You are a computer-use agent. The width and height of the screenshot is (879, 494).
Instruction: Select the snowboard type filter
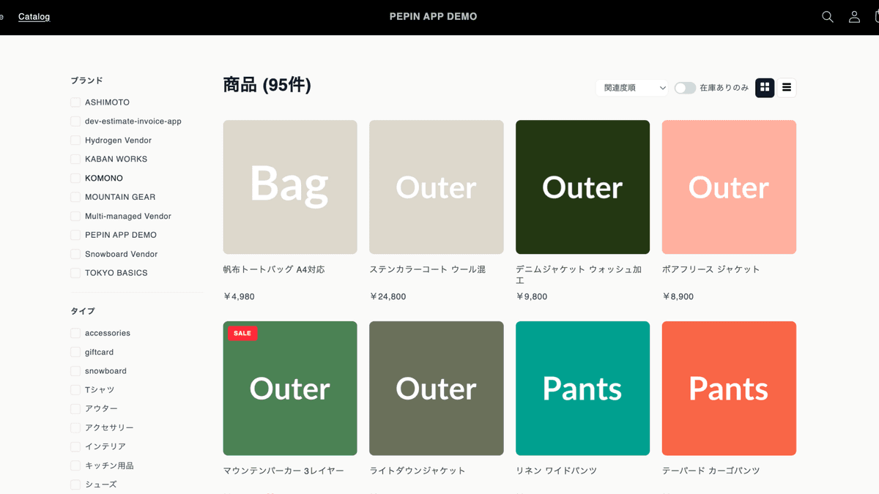tap(75, 370)
